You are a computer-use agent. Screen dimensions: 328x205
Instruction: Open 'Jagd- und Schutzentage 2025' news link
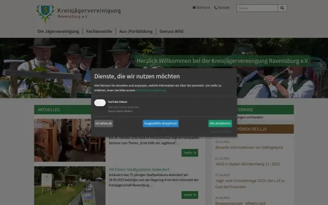[250, 184]
